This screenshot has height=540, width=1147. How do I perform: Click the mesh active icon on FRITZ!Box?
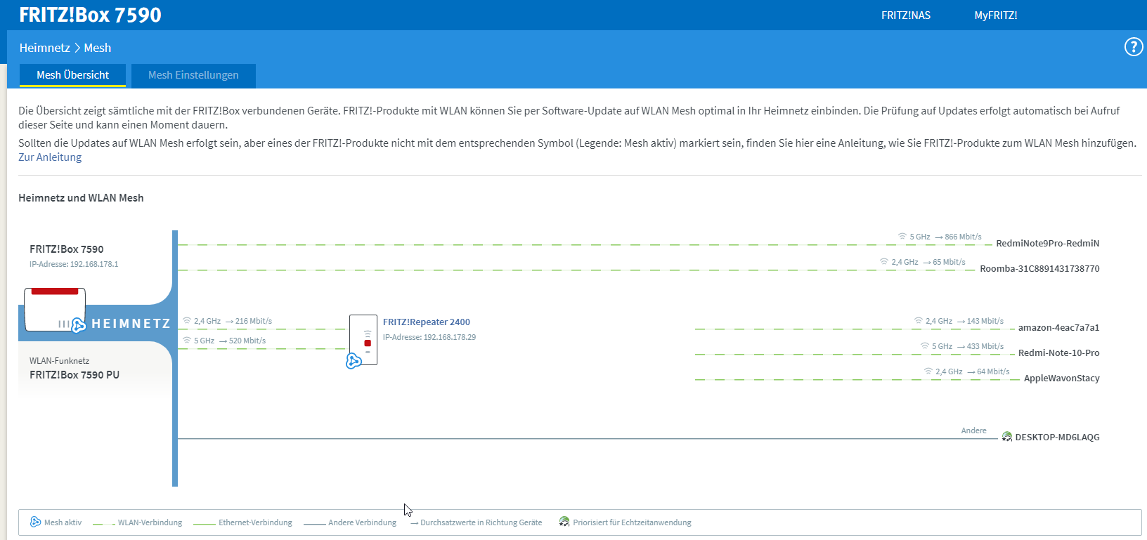pos(79,325)
